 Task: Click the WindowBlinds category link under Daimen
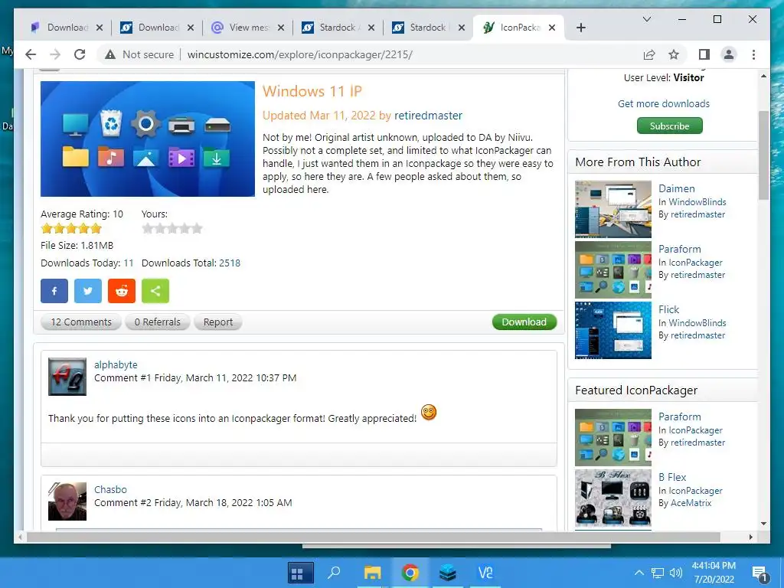click(697, 202)
